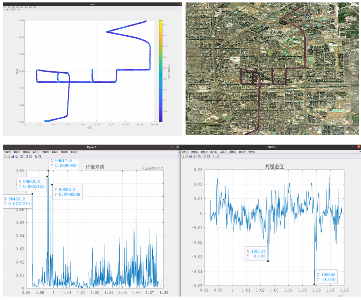This screenshot has height=300, width=361.
Task: Open 工具 menu in Figure 5
Action: pos(223,152)
